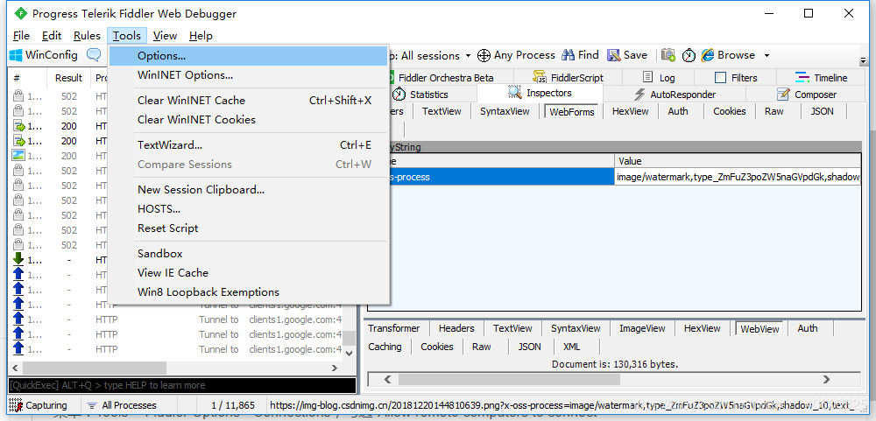Click the Save toolbar button
This screenshot has width=876, height=421.
click(627, 55)
